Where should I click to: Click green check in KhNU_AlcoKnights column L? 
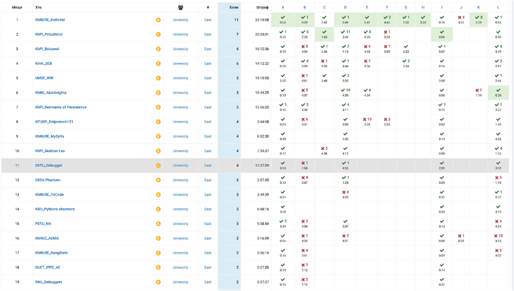click(x=498, y=90)
